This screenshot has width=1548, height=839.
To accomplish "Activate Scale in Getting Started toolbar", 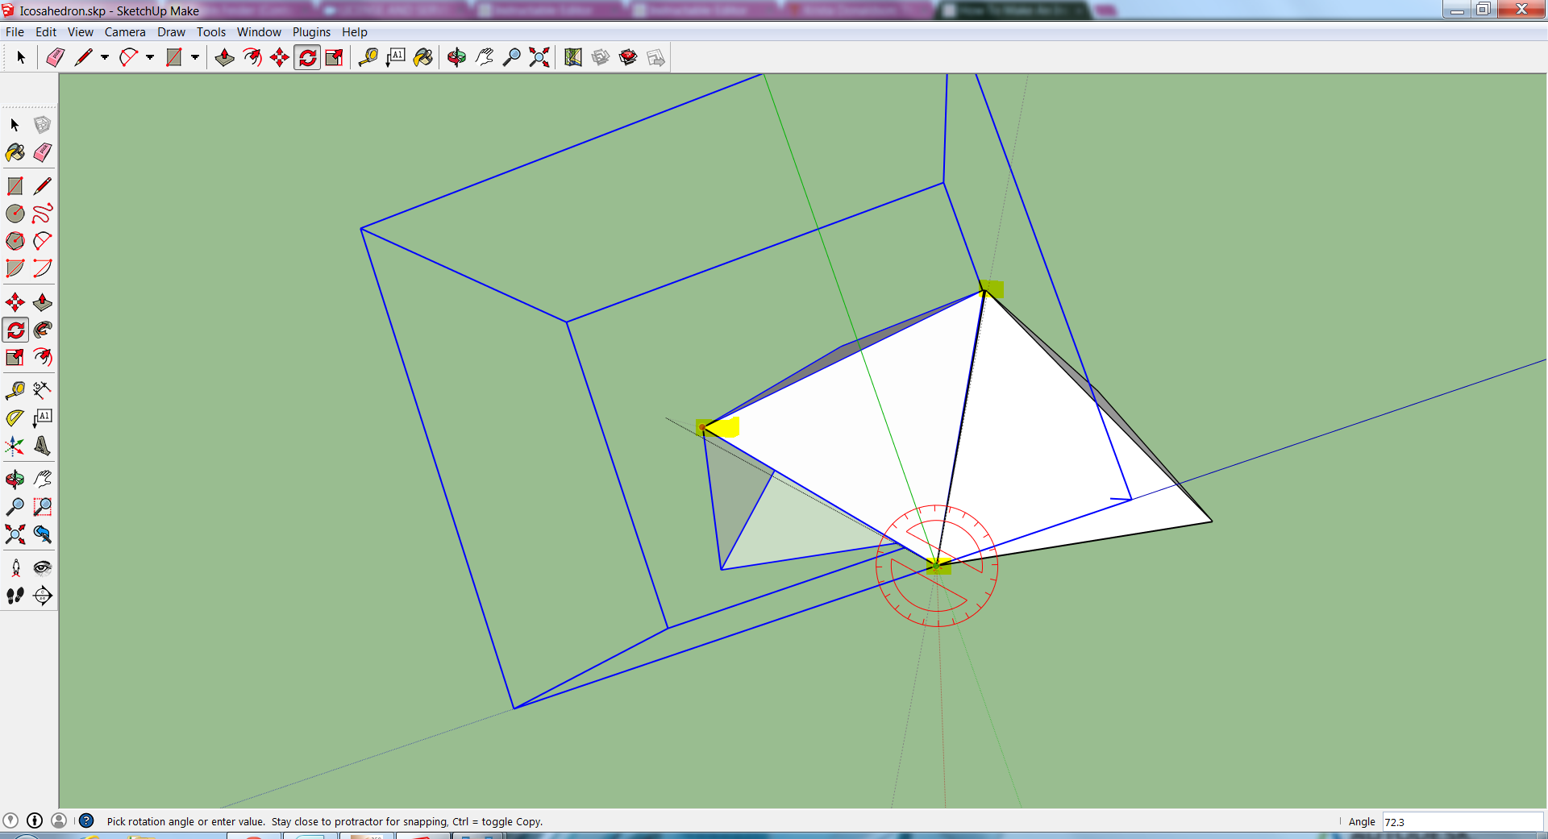I will point(334,57).
